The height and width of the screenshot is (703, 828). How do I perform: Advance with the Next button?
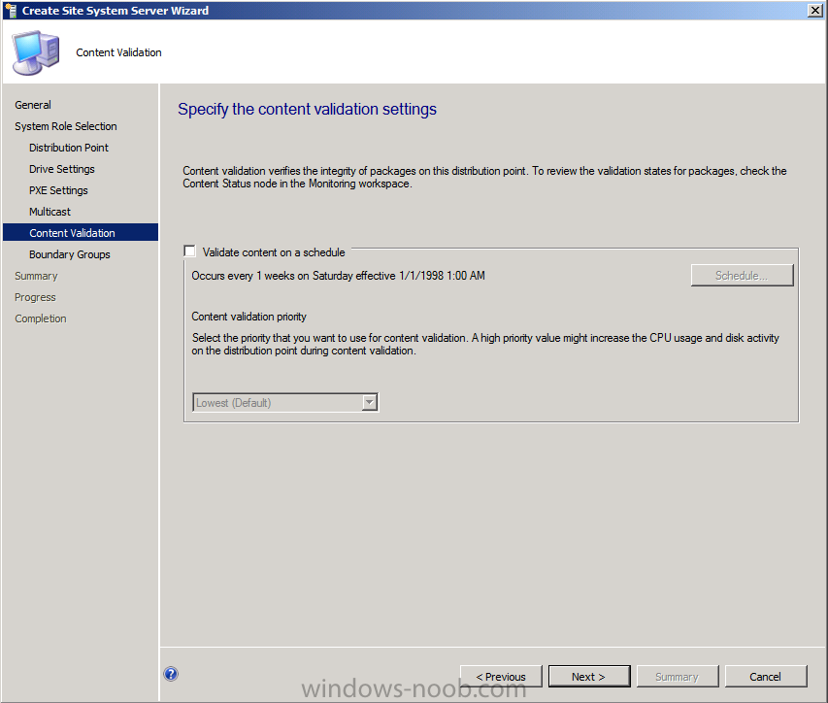point(589,676)
